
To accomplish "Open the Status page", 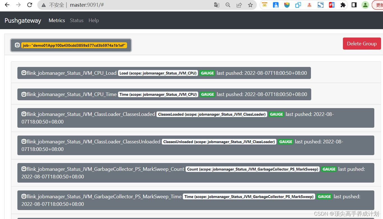I will click(x=77, y=20).
